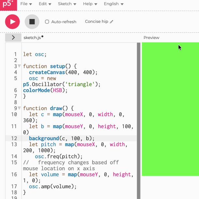Enable the Auto-refresh checkbox
Viewport: 199px width, 199px height.
[x=47, y=22]
